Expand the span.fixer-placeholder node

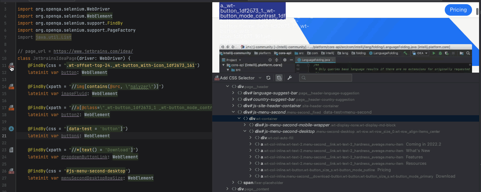point(233,183)
